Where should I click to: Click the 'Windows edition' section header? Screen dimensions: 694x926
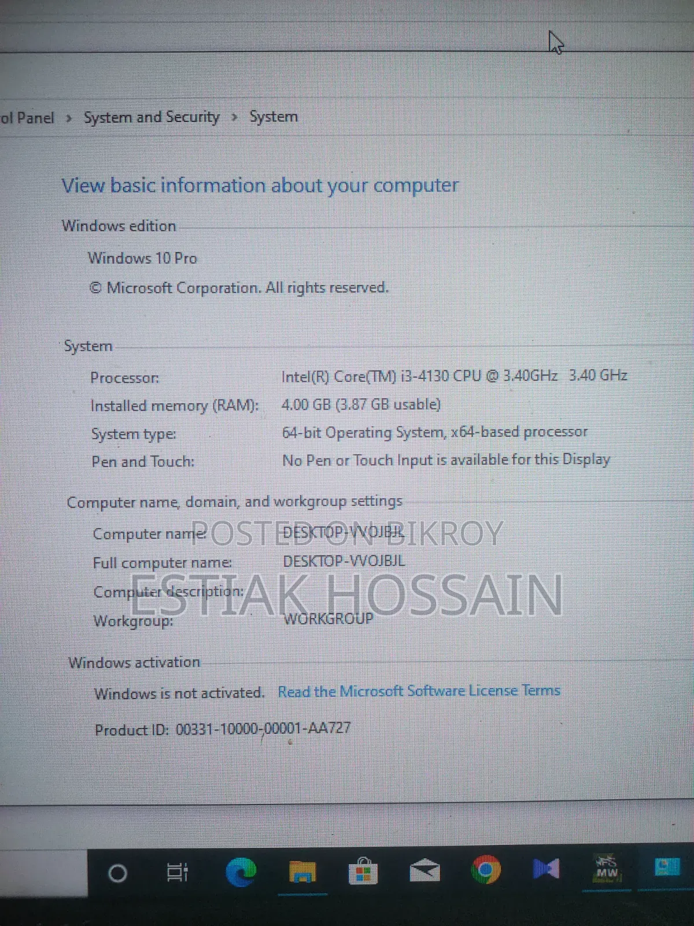click(x=119, y=226)
